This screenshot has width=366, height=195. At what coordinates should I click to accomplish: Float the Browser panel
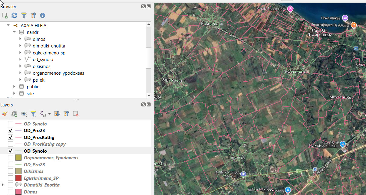point(143,6)
